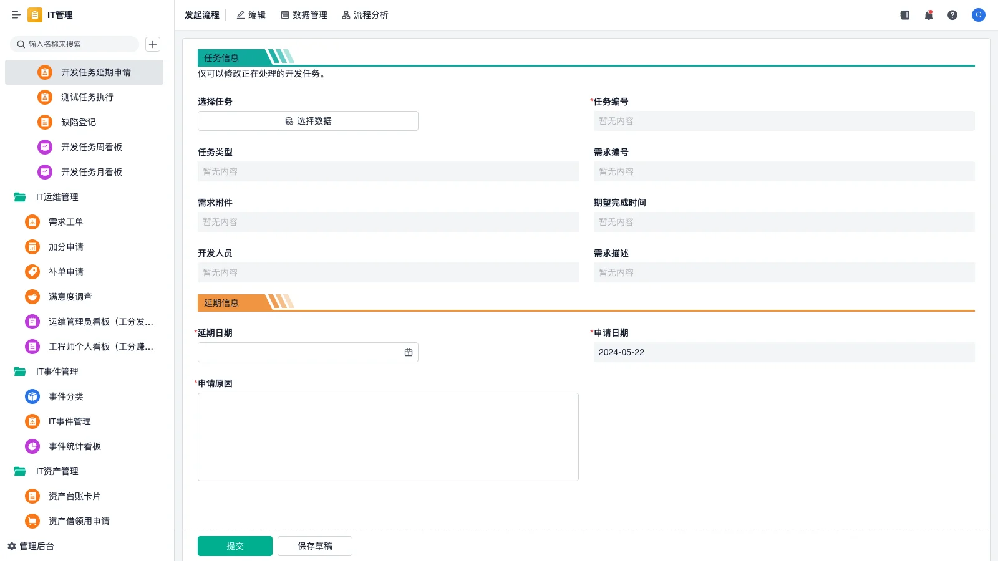Open the dark panel icon in top bar
This screenshot has width=998, height=561.
[x=905, y=15]
